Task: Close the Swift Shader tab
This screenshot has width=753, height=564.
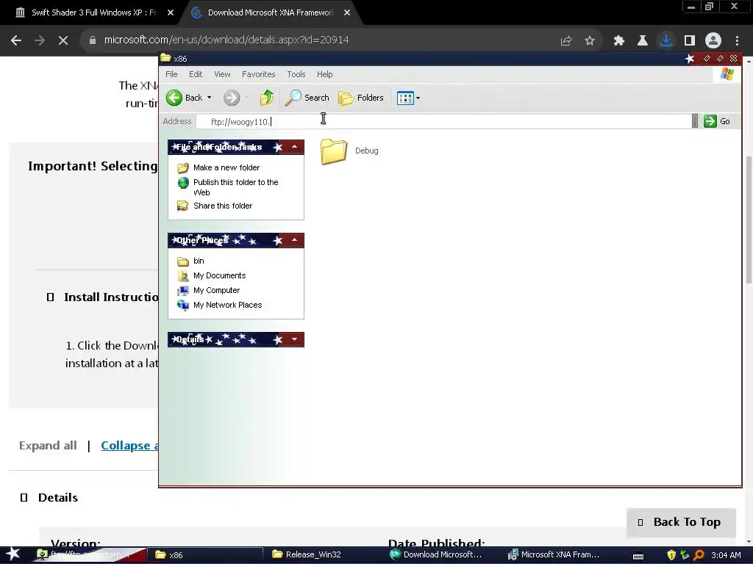Action: [171, 13]
